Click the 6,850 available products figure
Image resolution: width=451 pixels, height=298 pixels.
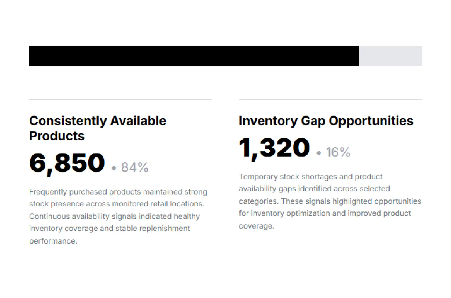tap(67, 163)
